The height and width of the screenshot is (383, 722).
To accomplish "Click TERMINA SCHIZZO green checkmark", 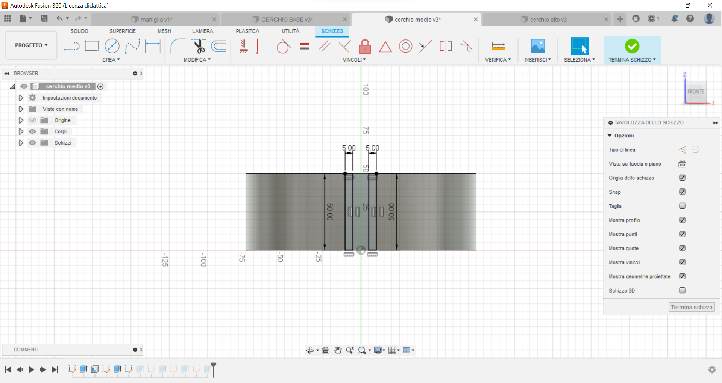I will tap(632, 46).
